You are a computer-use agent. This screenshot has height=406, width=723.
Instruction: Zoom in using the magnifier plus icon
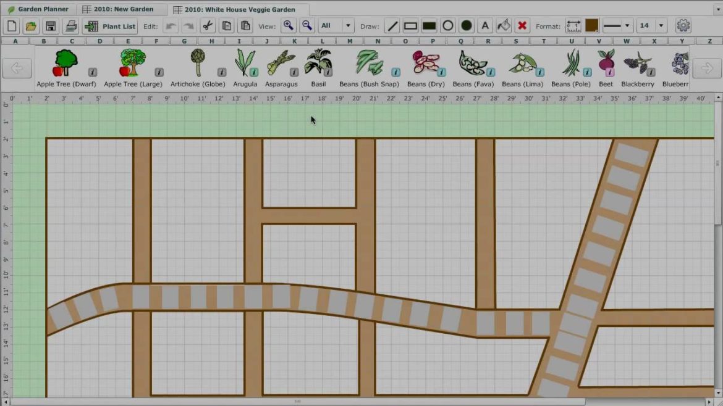(x=288, y=25)
